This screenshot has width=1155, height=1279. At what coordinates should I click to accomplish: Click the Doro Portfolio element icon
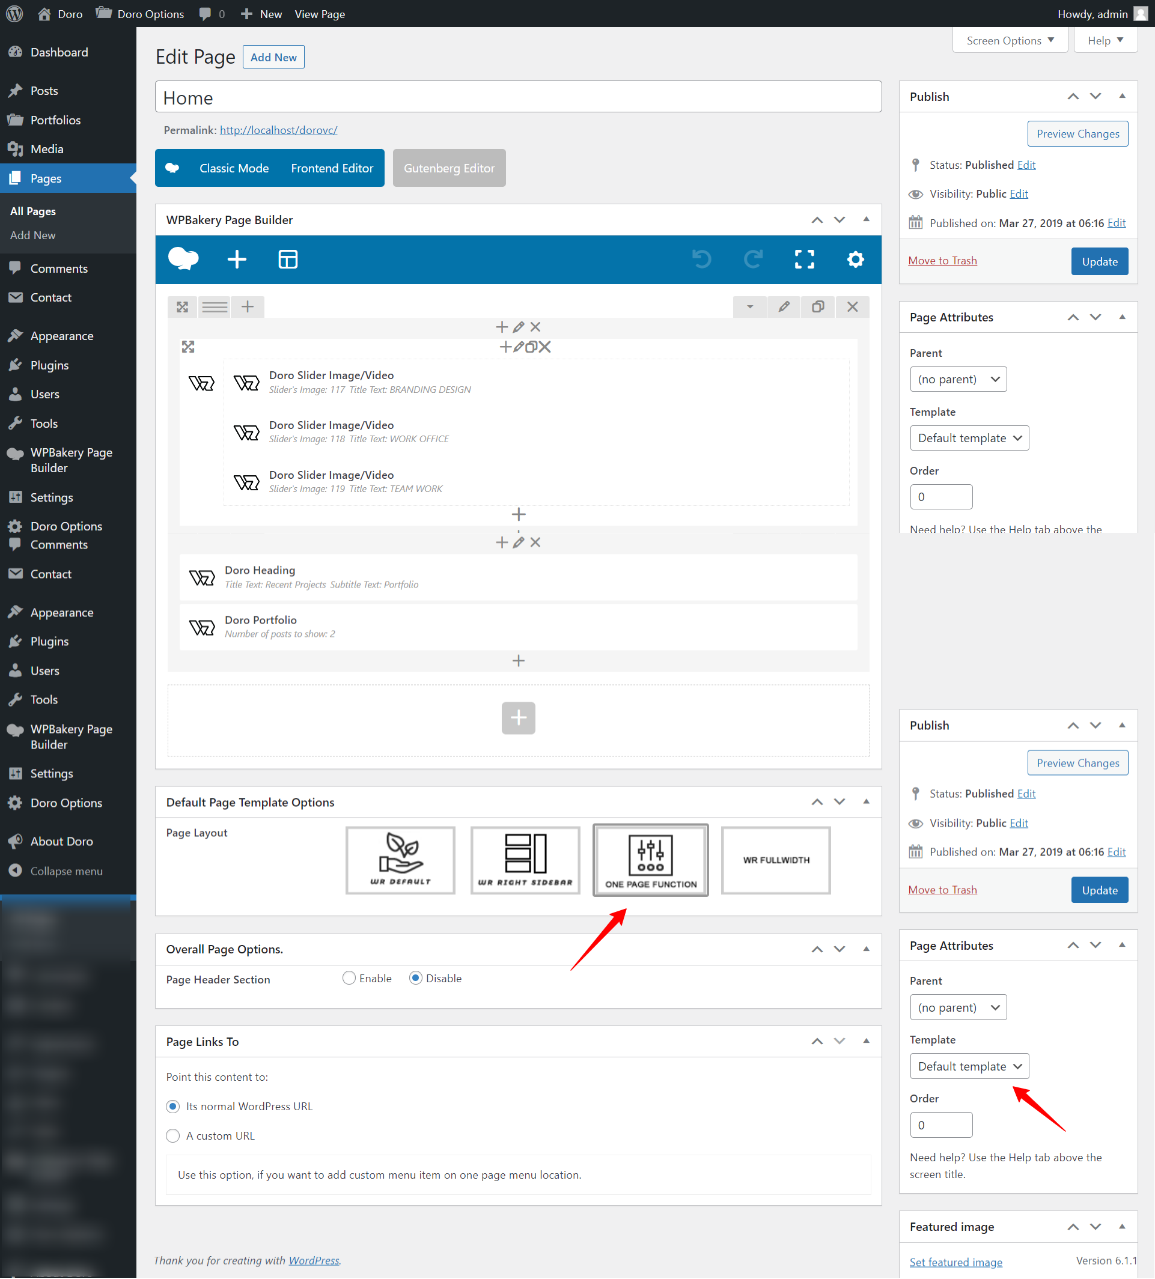(202, 627)
